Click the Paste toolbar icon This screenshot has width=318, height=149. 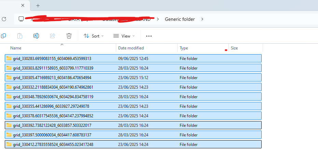[20, 36]
